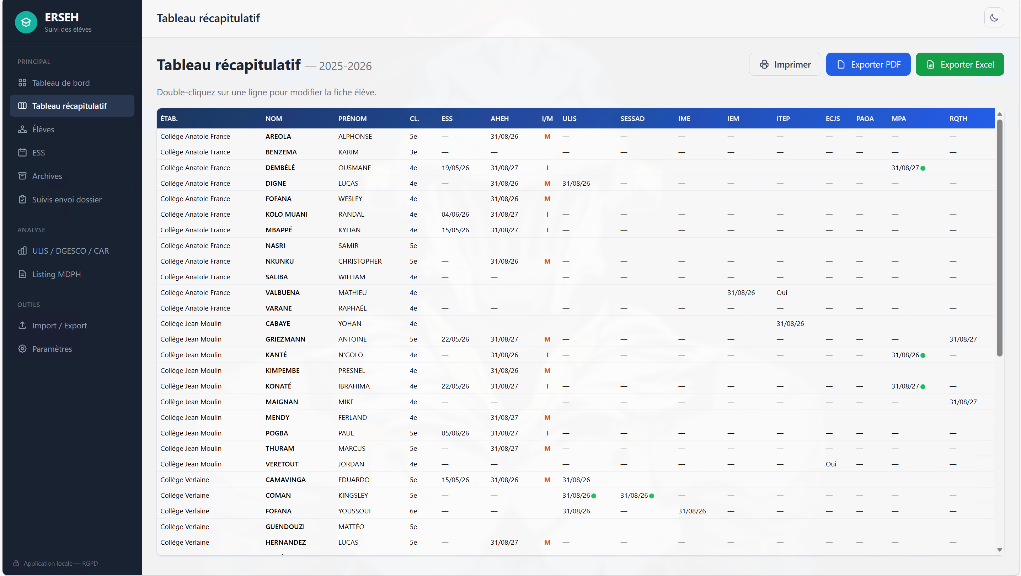Viewport: 1021px width, 576px height.
Task: Click the ULIS / DGESCO / CAR chart icon
Action: pyautogui.click(x=22, y=251)
